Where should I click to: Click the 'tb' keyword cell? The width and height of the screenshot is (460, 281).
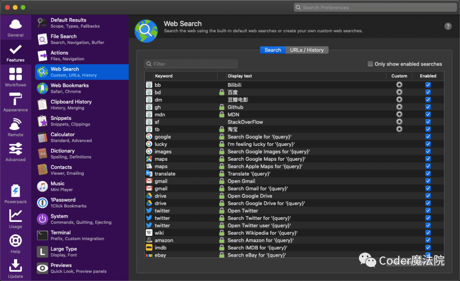[157, 129]
